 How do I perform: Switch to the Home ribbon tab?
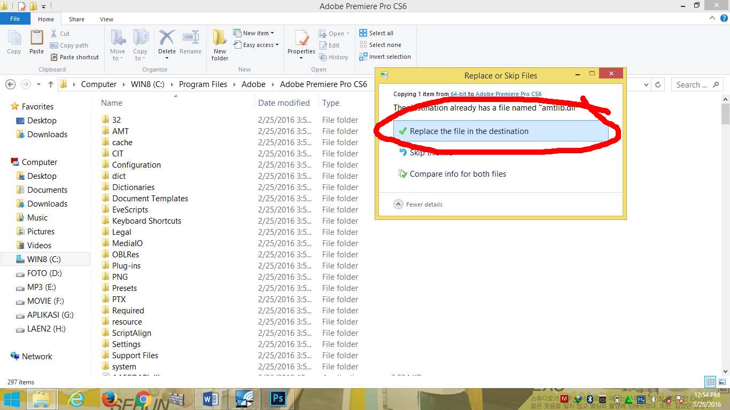click(x=46, y=19)
